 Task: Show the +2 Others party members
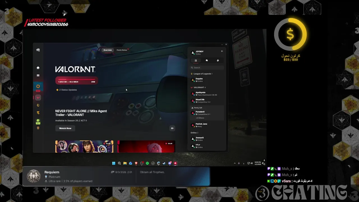click(200, 118)
